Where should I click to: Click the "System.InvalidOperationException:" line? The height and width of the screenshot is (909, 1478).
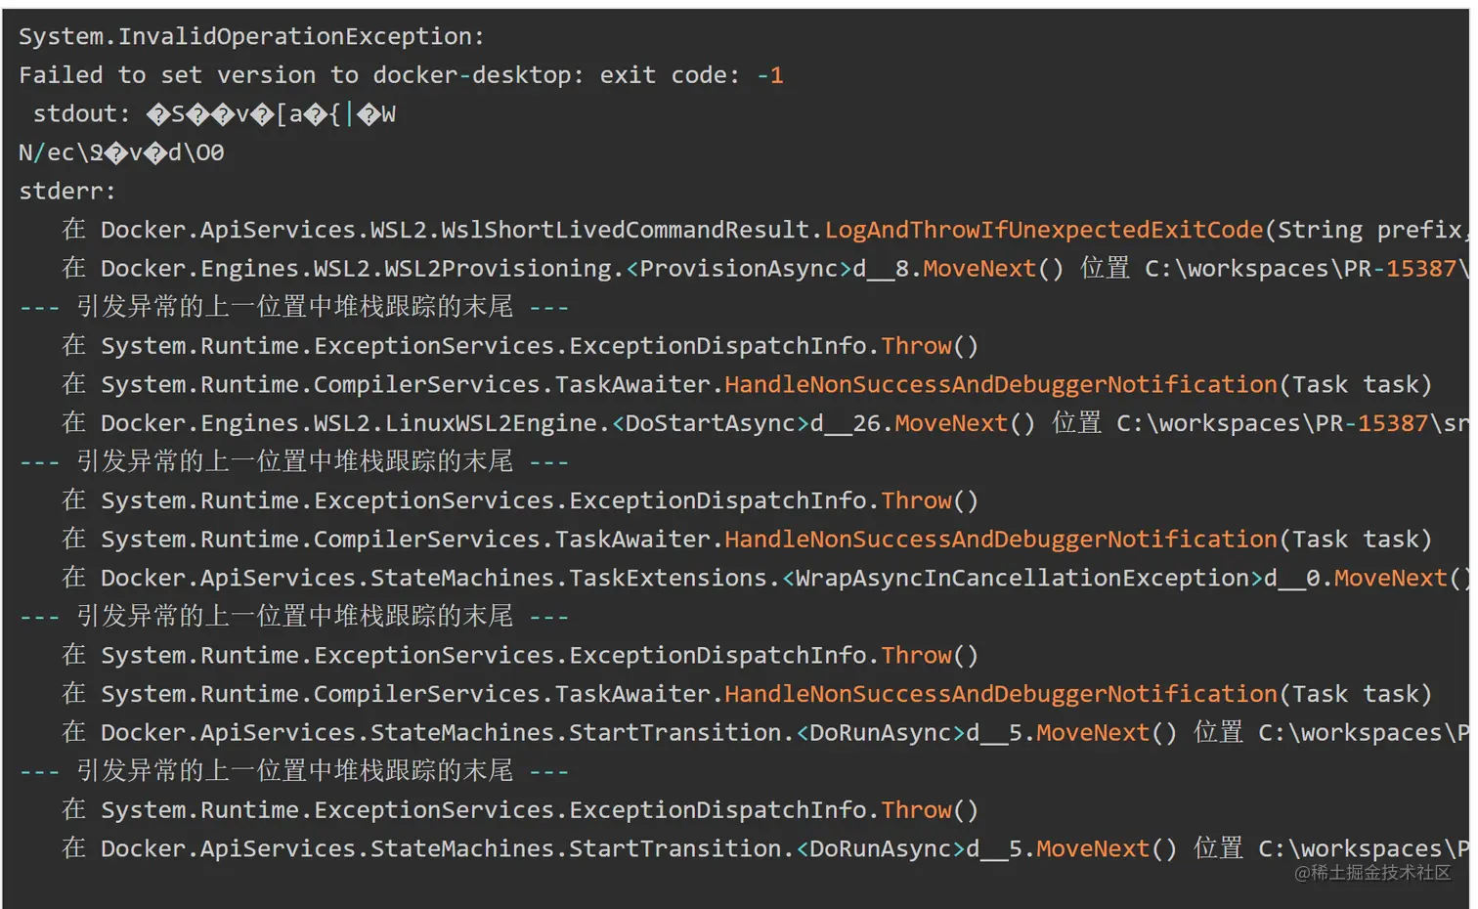251,37
